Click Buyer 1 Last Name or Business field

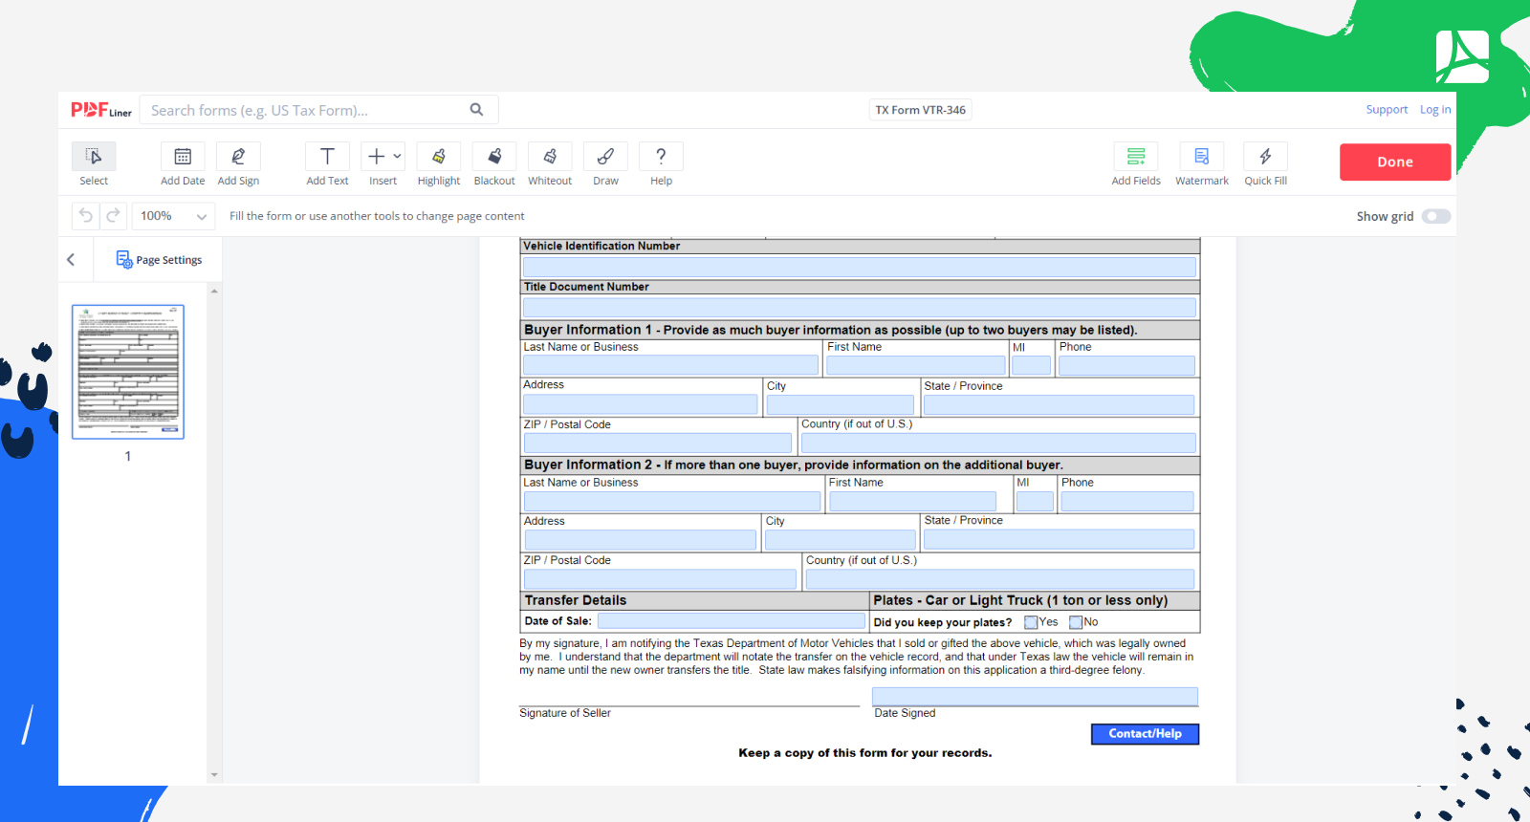pos(670,365)
